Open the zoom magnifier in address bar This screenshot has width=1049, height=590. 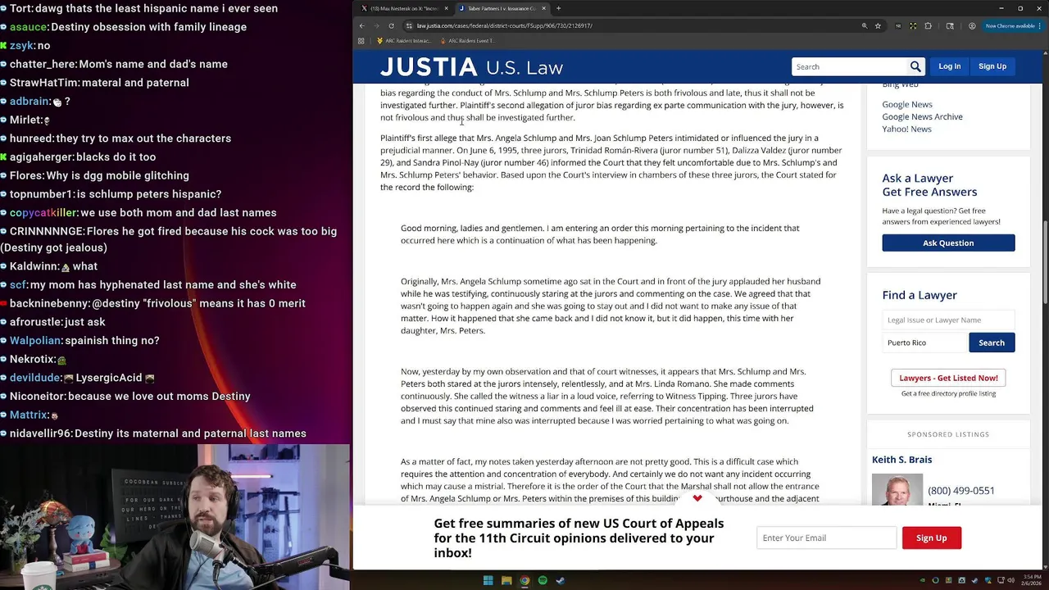[x=864, y=25]
